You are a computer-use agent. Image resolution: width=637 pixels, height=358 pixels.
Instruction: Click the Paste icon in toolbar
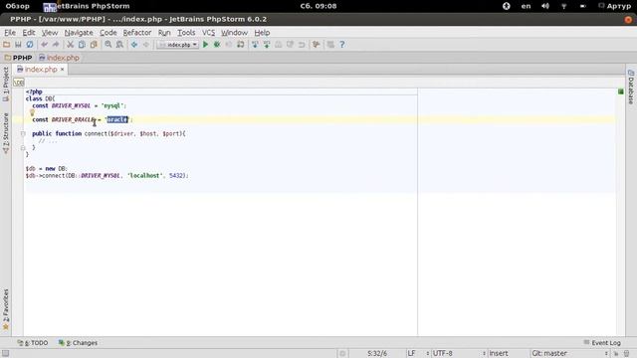(94, 44)
